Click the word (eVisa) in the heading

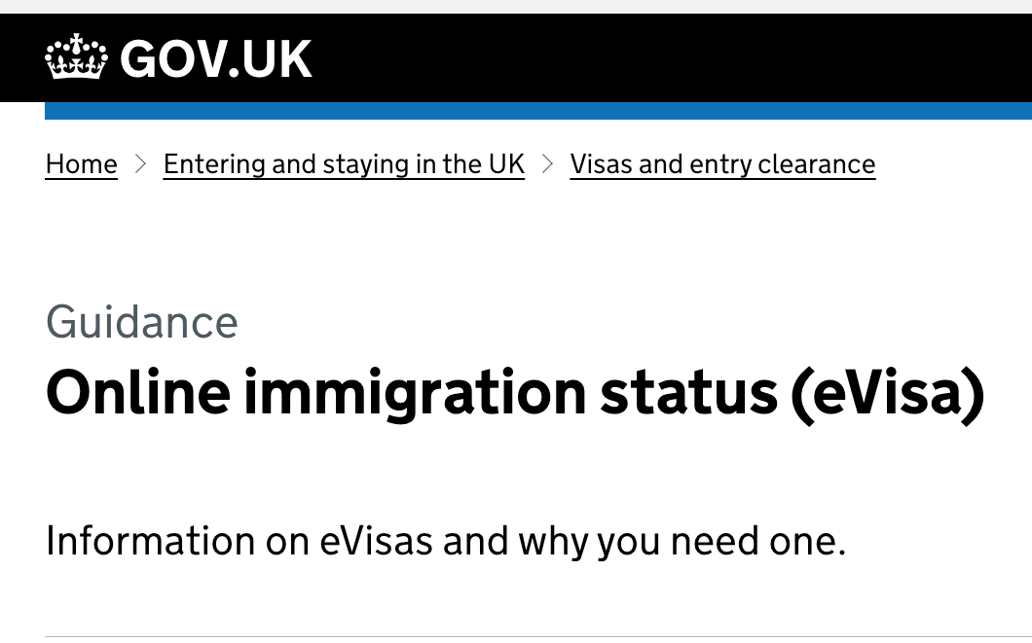[x=887, y=393]
